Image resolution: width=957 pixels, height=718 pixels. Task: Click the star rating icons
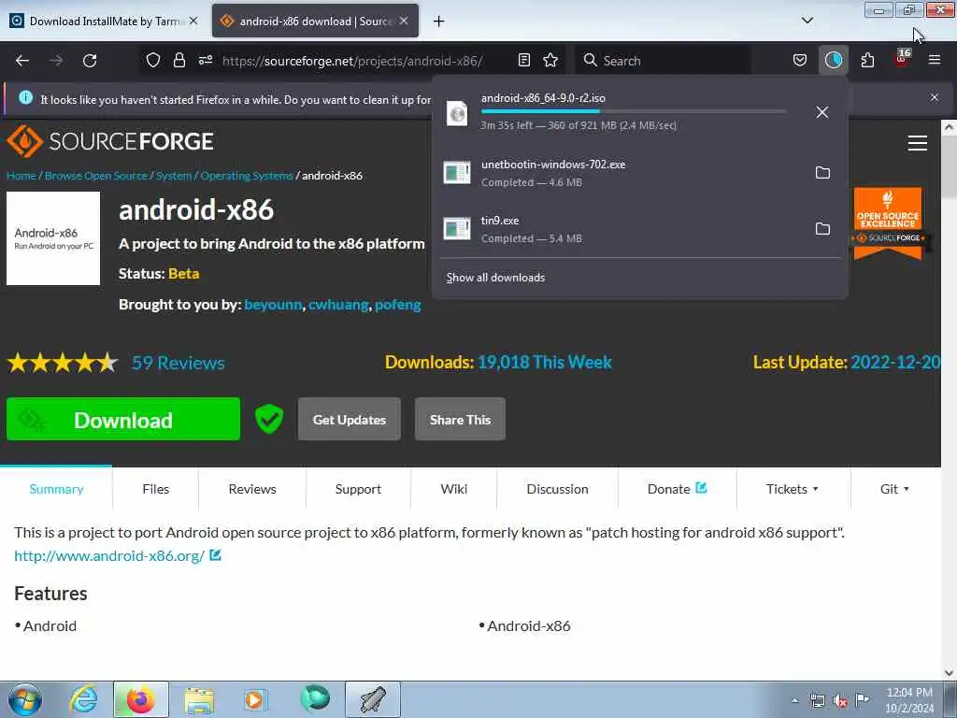tap(63, 363)
